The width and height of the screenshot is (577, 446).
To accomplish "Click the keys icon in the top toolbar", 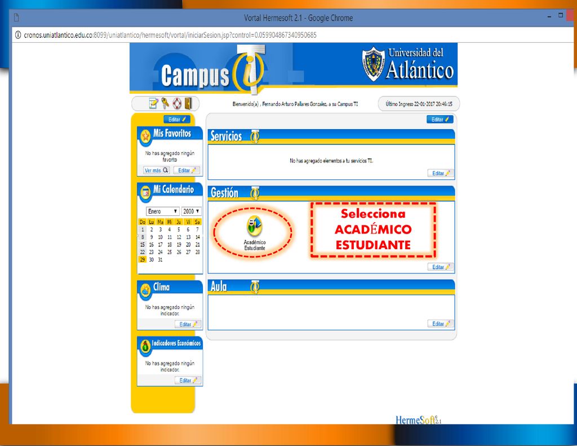I will pos(165,103).
